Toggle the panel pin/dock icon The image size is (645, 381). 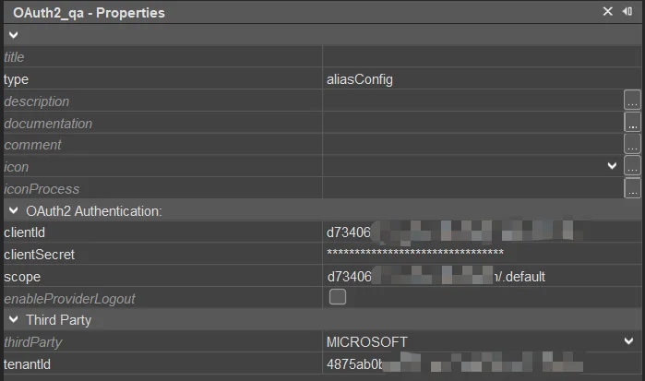point(627,11)
